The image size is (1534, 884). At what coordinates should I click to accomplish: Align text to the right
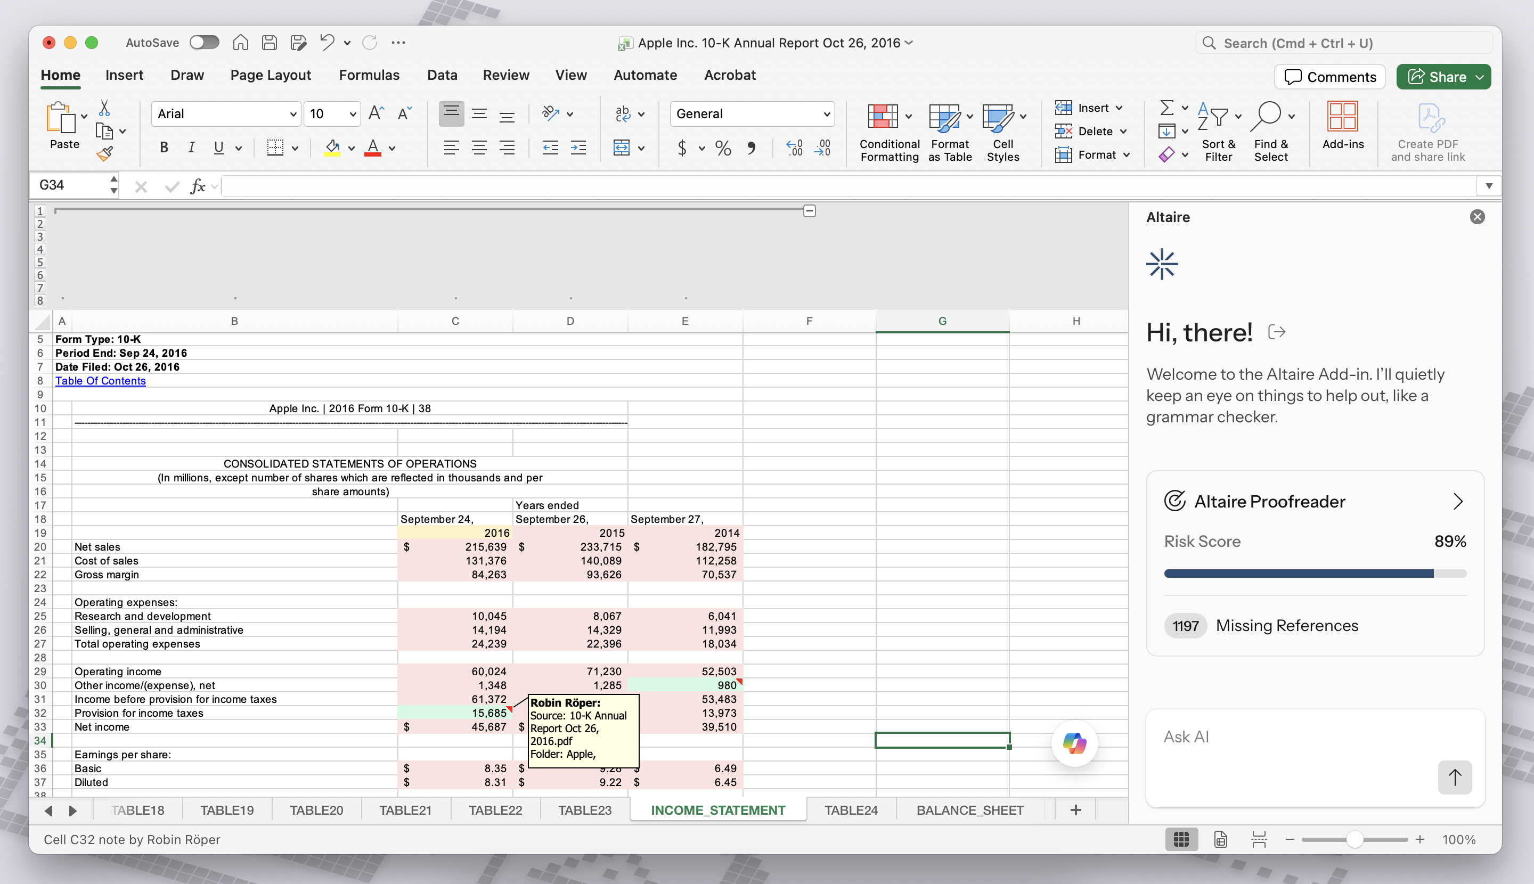[507, 148]
